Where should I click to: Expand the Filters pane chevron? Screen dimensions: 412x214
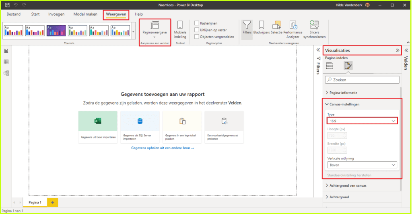tap(318, 50)
